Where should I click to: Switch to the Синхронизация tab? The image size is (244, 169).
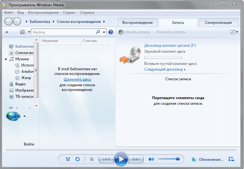pos(218,23)
